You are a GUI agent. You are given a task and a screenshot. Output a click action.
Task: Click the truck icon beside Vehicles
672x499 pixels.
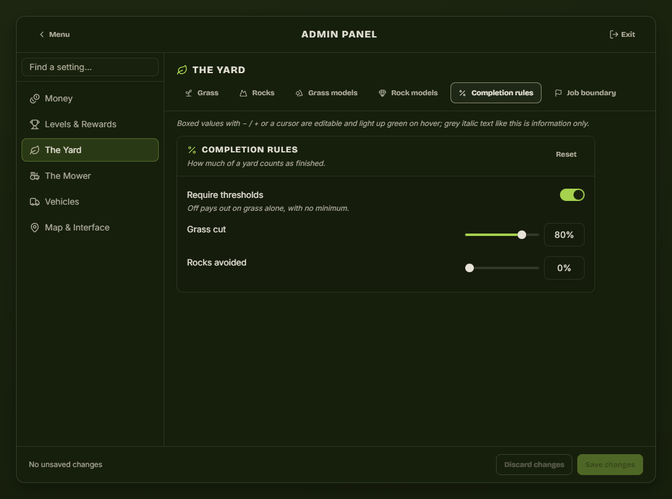[34, 202]
